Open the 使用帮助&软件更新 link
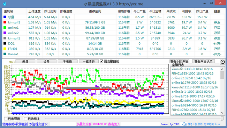227x128 pixels. point(15,124)
